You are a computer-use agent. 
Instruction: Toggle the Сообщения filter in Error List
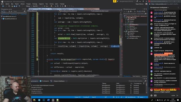pos(44,81)
